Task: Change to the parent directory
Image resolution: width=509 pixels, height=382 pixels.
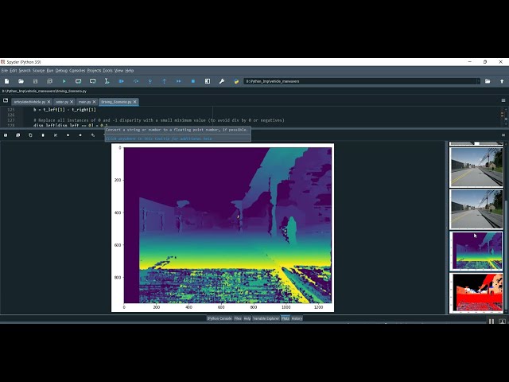Action: pyautogui.click(x=502, y=81)
